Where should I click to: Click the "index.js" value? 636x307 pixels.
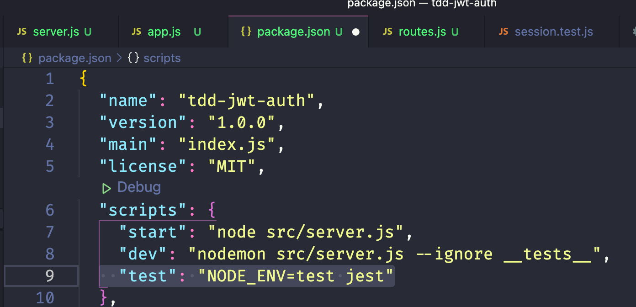[227, 144]
